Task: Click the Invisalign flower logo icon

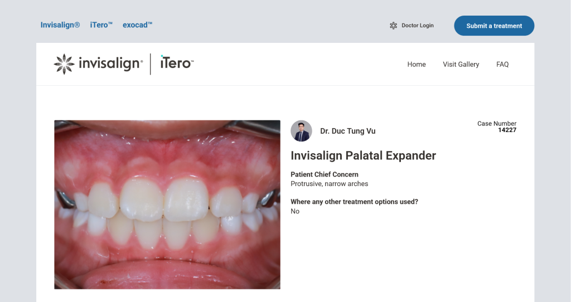Action: pyautogui.click(x=64, y=64)
